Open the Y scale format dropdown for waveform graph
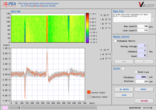This screenshot has width=156, height=110. pos(110,59)
